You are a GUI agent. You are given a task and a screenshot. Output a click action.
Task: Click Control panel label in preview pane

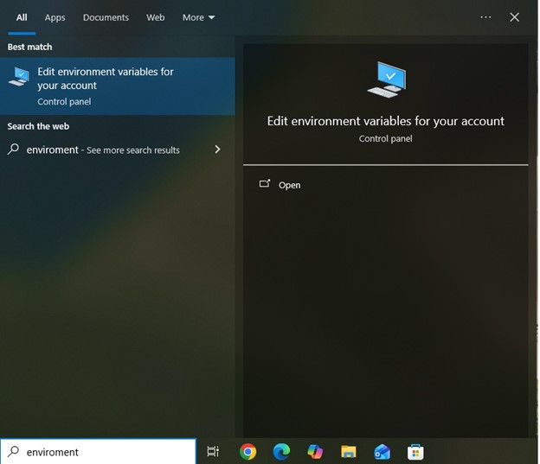click(385, 138)
